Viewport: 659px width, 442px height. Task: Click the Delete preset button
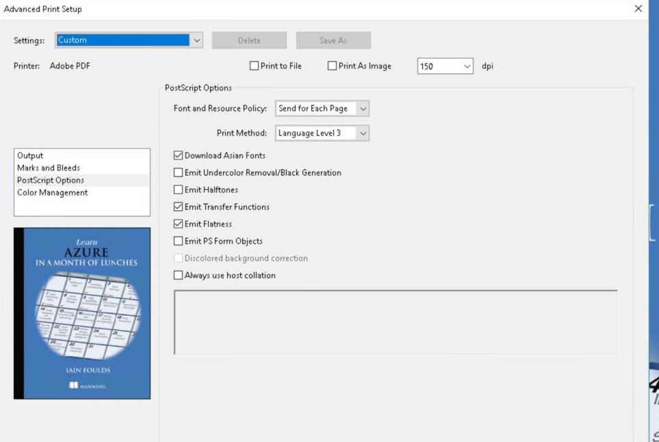click(250, 40)
